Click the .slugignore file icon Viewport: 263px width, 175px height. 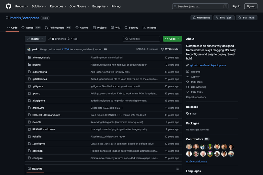point(29,101)
